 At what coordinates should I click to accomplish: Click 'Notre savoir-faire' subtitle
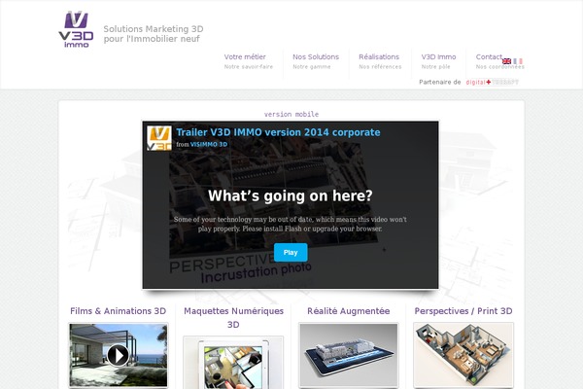tap(249, 67)
